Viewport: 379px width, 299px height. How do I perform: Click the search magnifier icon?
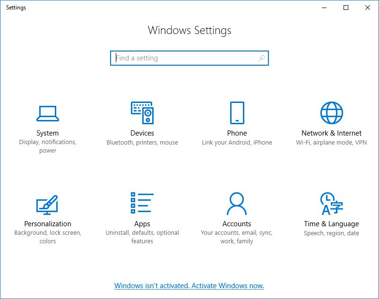tap(262, 58)
